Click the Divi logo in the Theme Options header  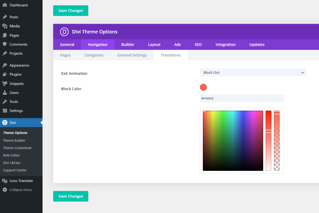(x=64, y=32)
